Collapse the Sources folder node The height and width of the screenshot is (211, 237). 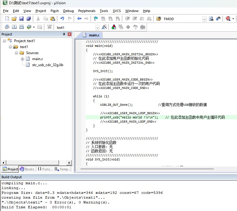pyautogui.click(x=16, y=53)
